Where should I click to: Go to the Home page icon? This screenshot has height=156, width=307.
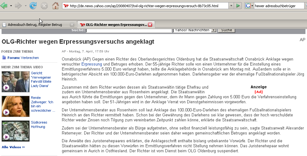click(x=56, y=6)
